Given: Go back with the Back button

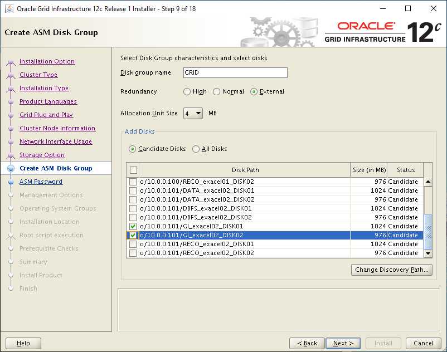Looking at the screenshot, I should (307, 343).
